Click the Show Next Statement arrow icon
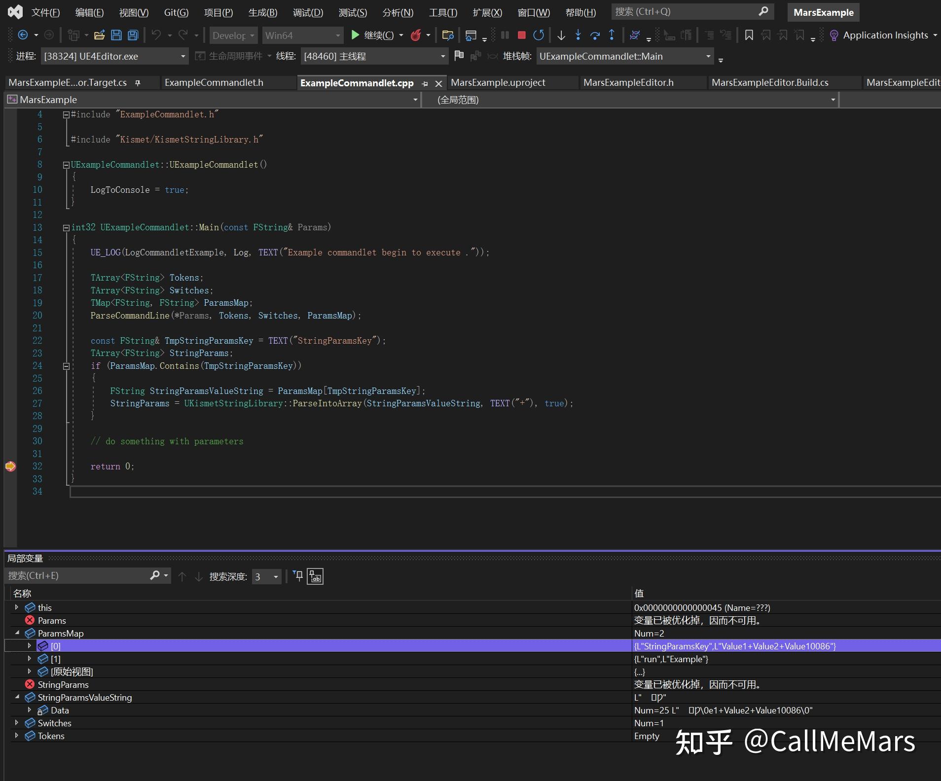Viewport: 941px width, 781px height. click(x=561, y=35)
